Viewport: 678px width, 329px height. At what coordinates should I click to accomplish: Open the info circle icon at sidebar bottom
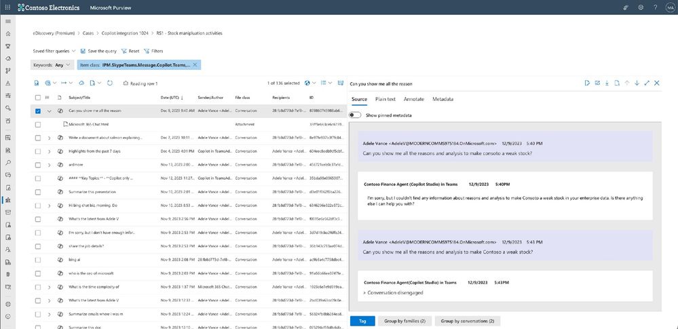pos(7,316)
